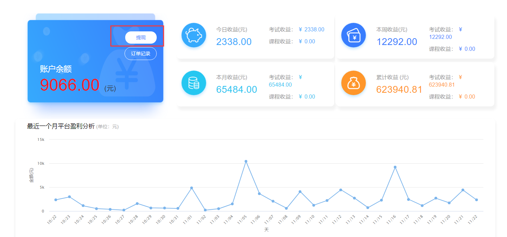This screenshot has height=237, width=507.
Task: Click the 本周收益(元) label
Action: click(x=392, y=30)
